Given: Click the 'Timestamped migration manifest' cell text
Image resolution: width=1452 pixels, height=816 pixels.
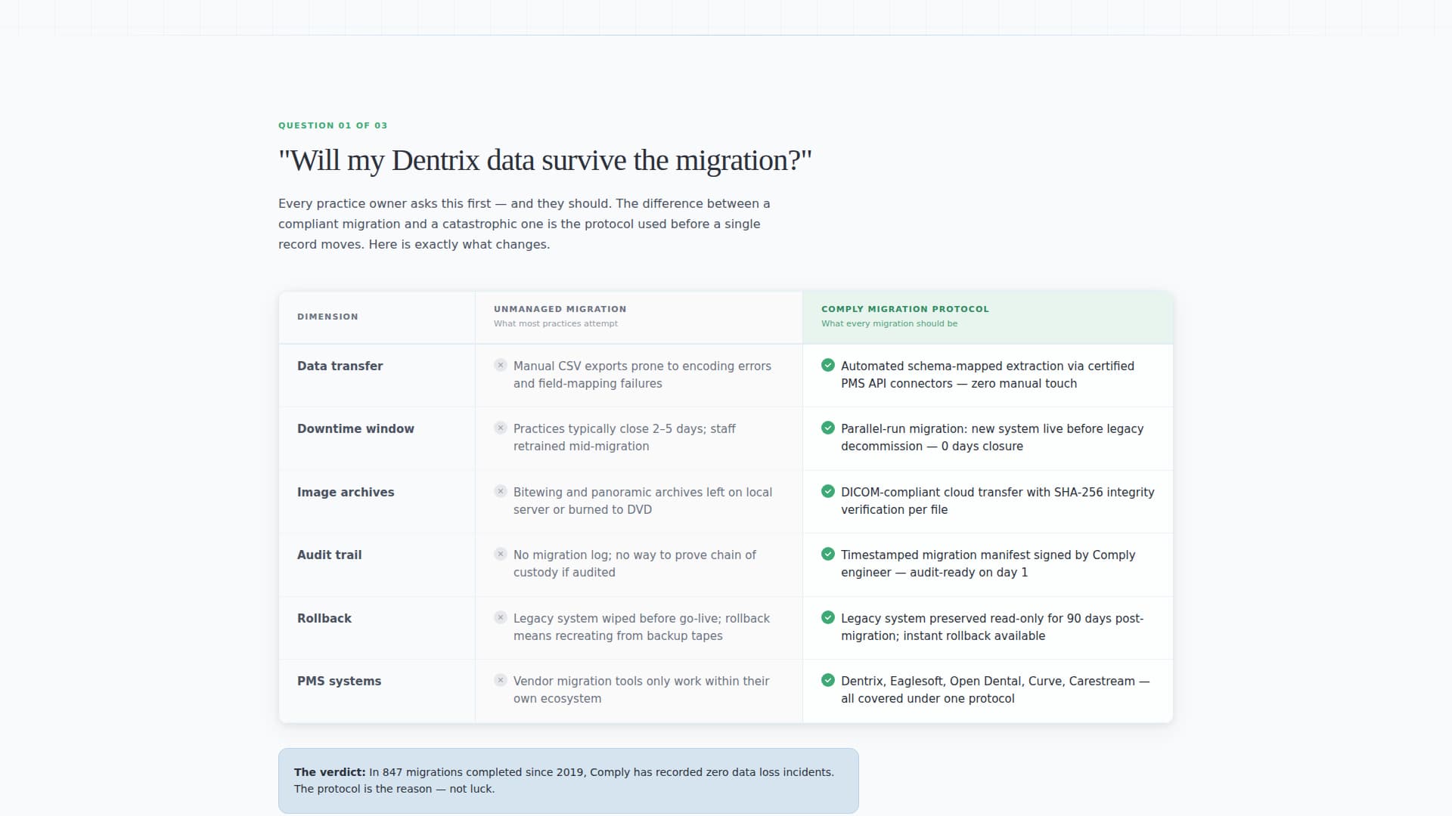Looking at the screenshot, I should [x=988, y=564].
